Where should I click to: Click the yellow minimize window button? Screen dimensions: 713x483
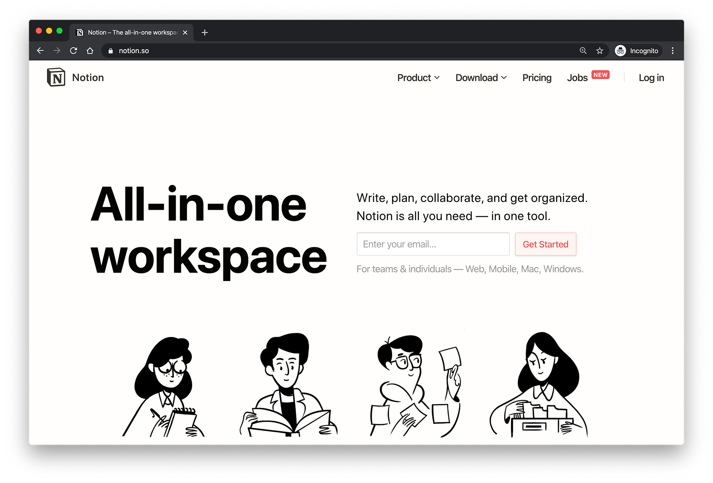[49, 31]
